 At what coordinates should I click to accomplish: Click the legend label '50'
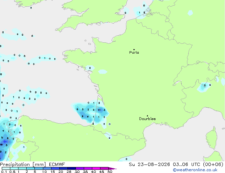pos(110,172)
